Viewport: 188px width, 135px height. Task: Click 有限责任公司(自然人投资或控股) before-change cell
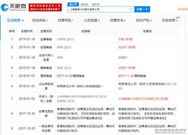coord(80,86)
